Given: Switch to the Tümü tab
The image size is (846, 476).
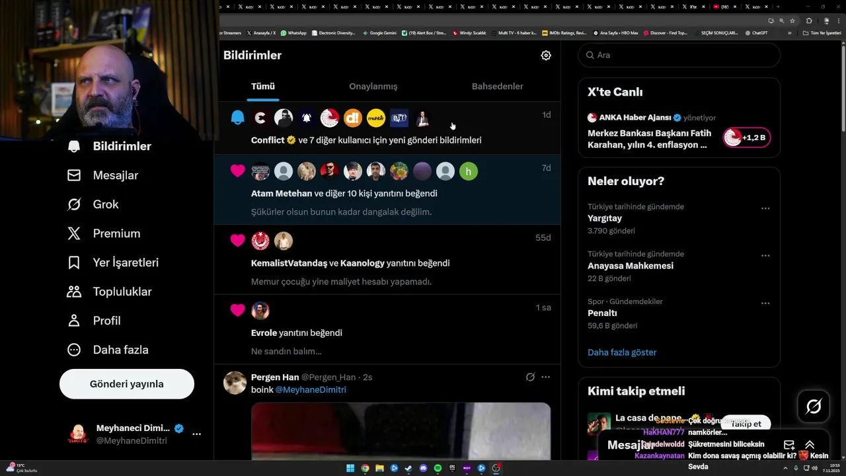Looking at the screenshot, I should coord(263,87).
